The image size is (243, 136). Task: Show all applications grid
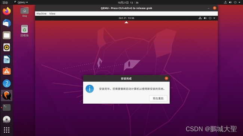(6, 130)
